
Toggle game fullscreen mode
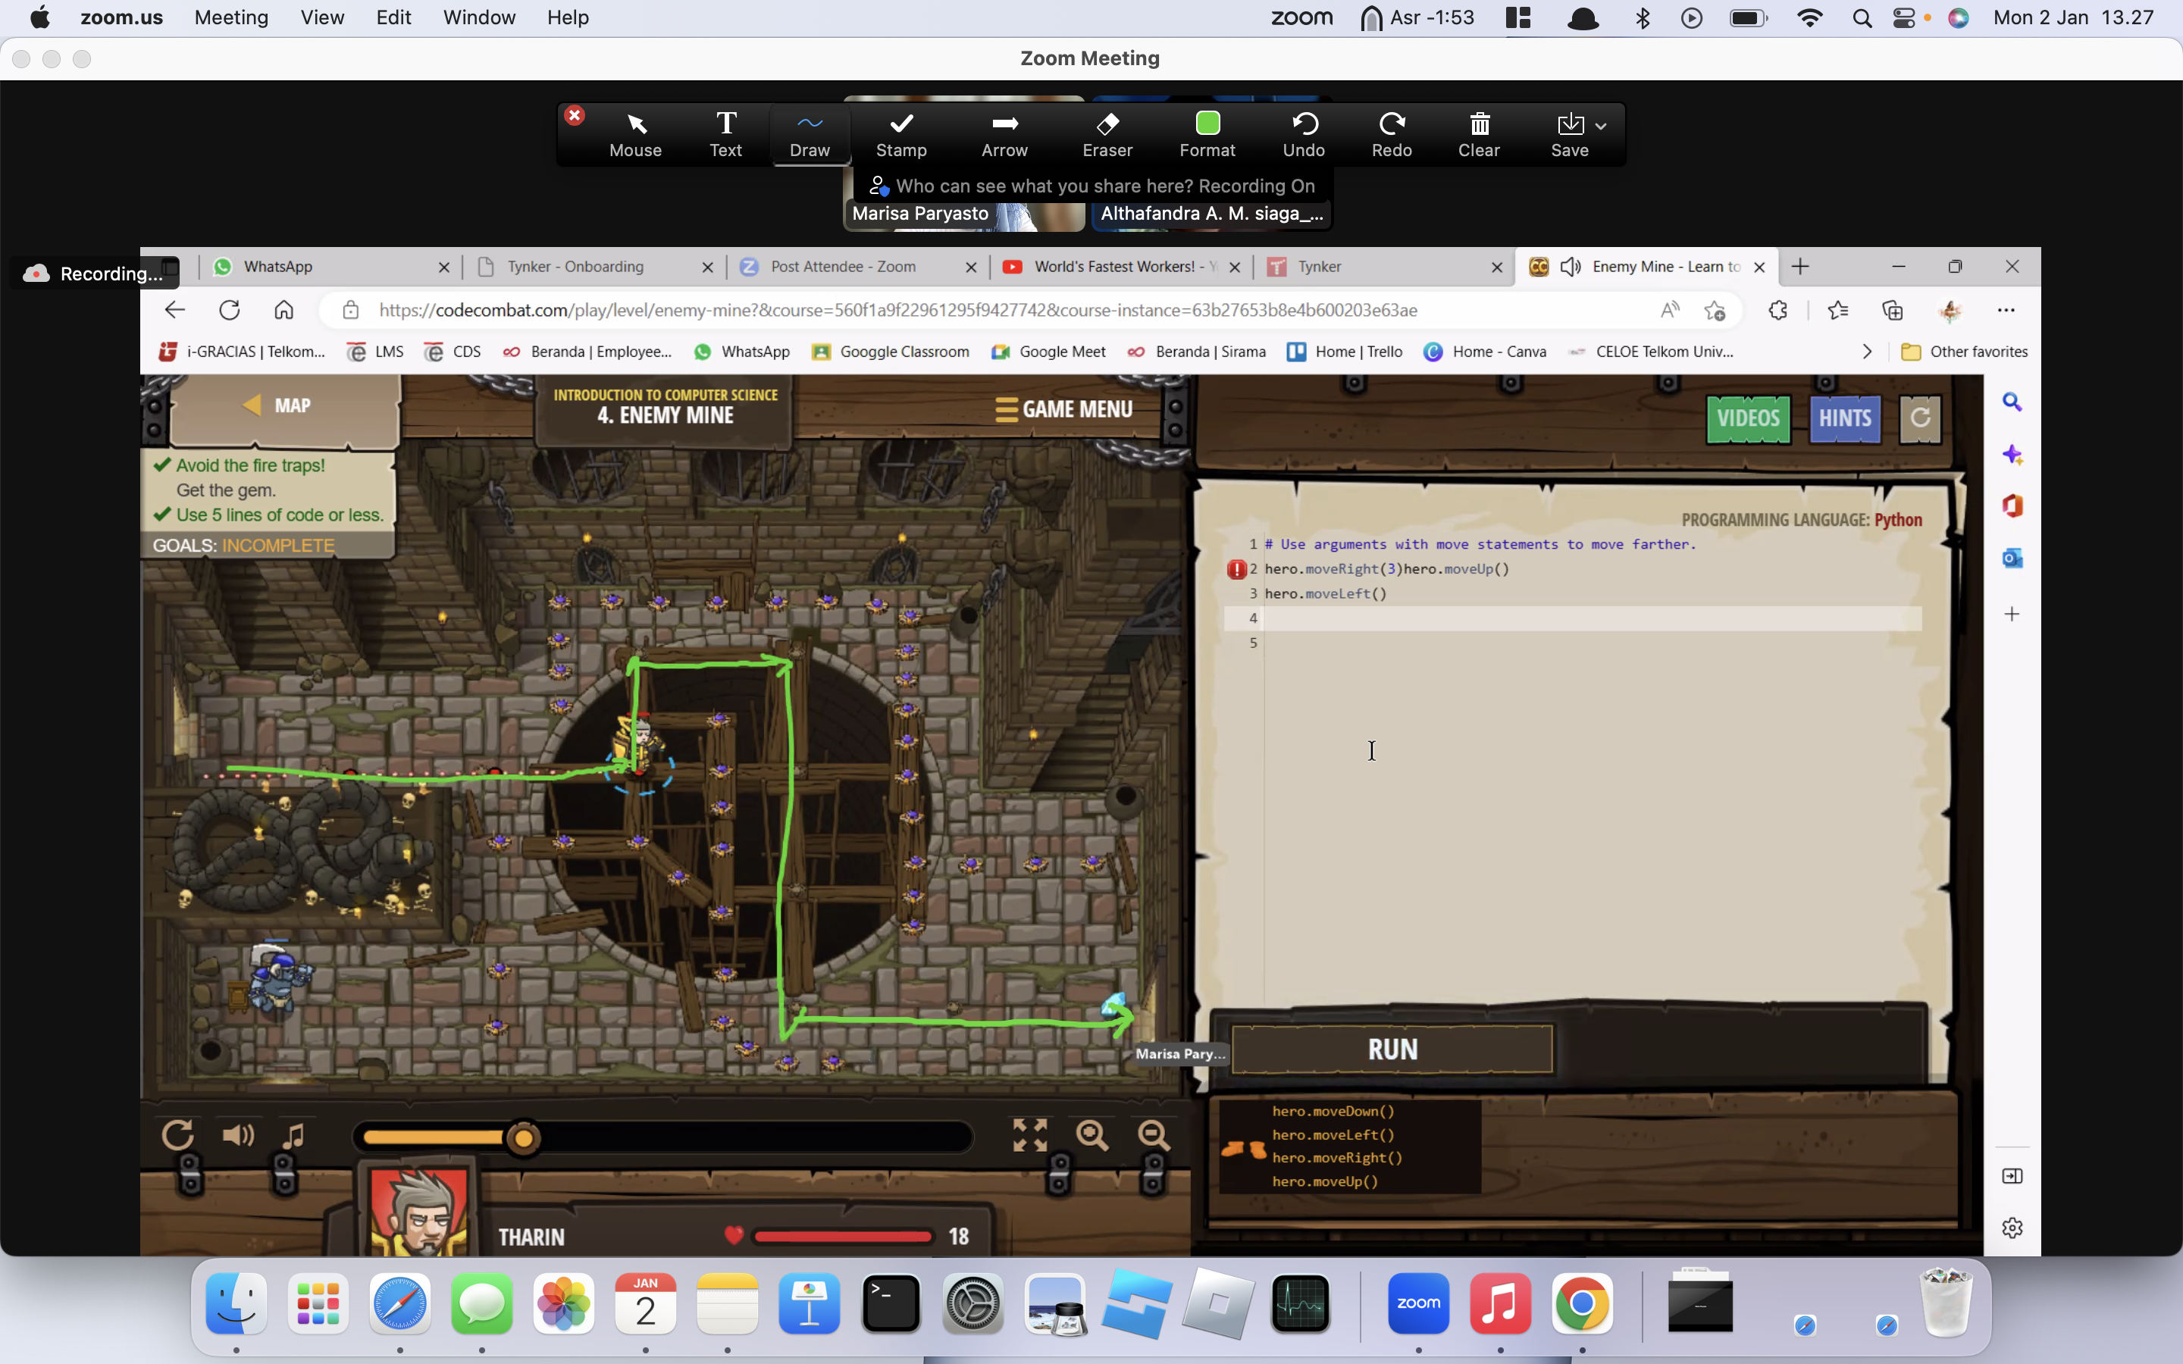coord(1029,1135)
